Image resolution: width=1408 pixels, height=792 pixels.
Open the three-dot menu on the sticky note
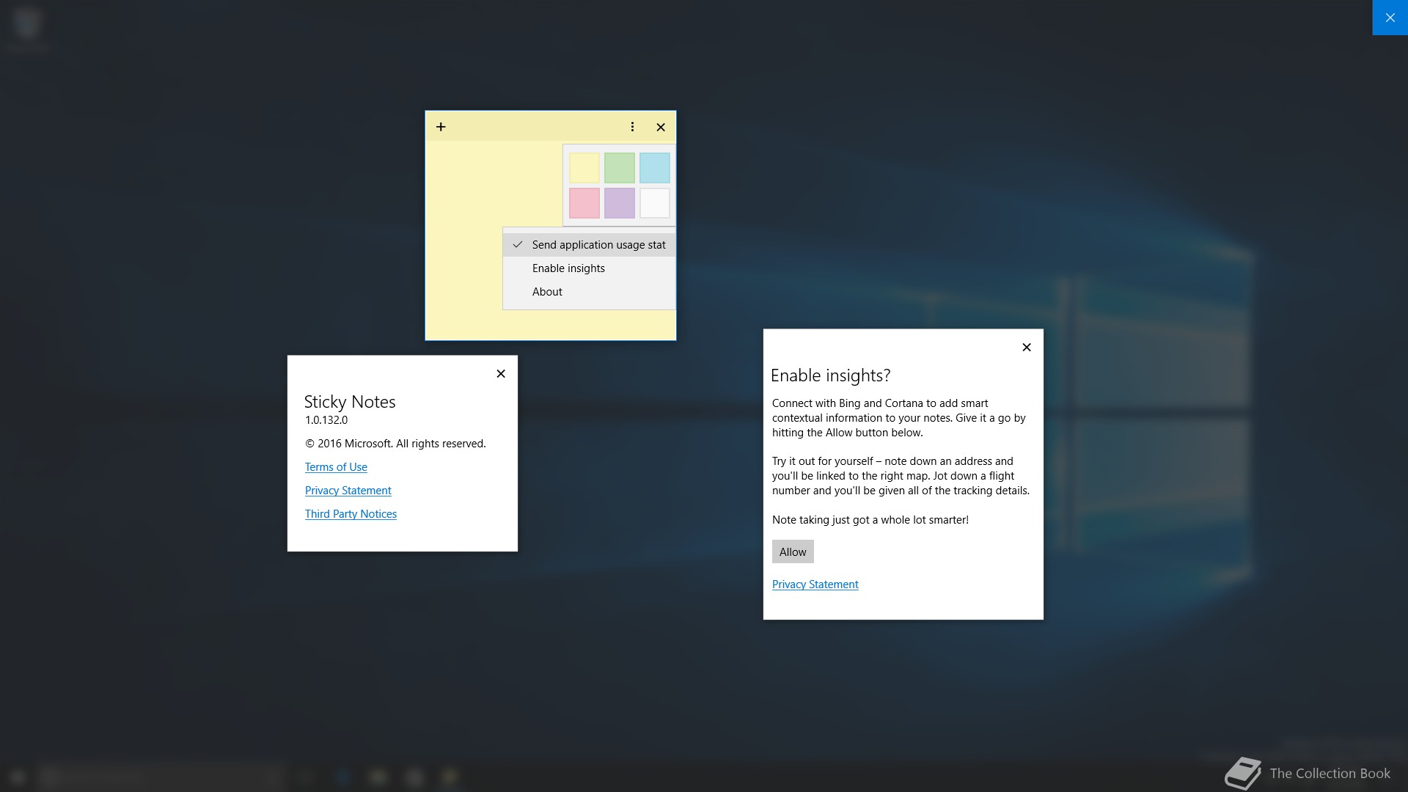point(632,127)
